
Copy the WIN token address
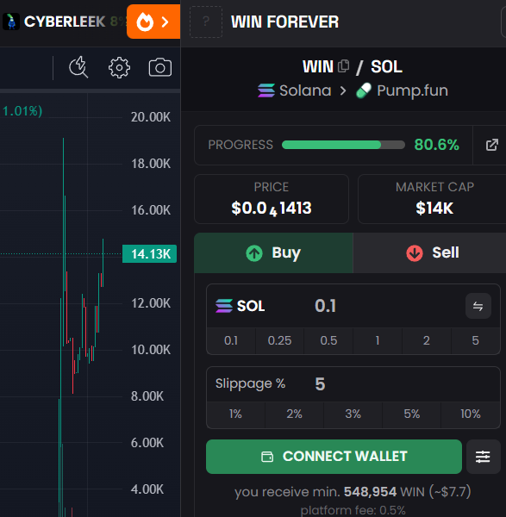pyautogui.click(x=343, y=66)
